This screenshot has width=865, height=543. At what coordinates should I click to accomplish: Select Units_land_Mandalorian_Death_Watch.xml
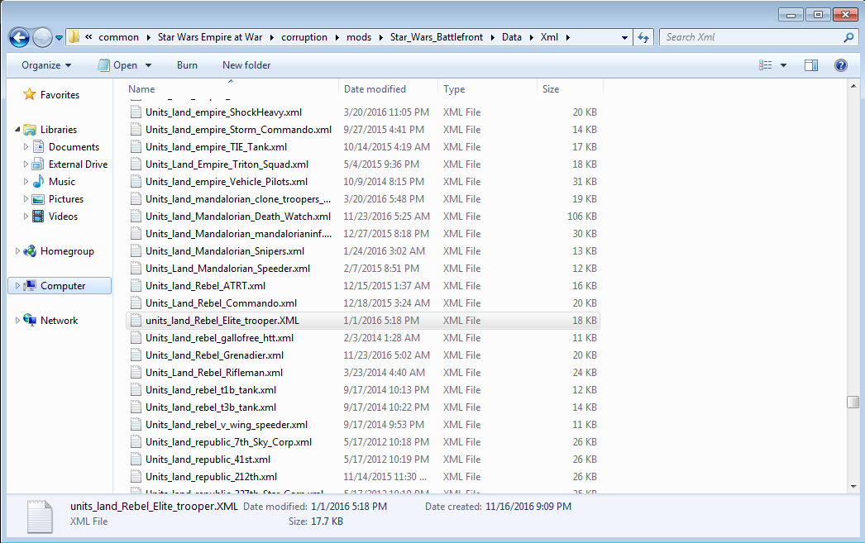coord(238,216)
